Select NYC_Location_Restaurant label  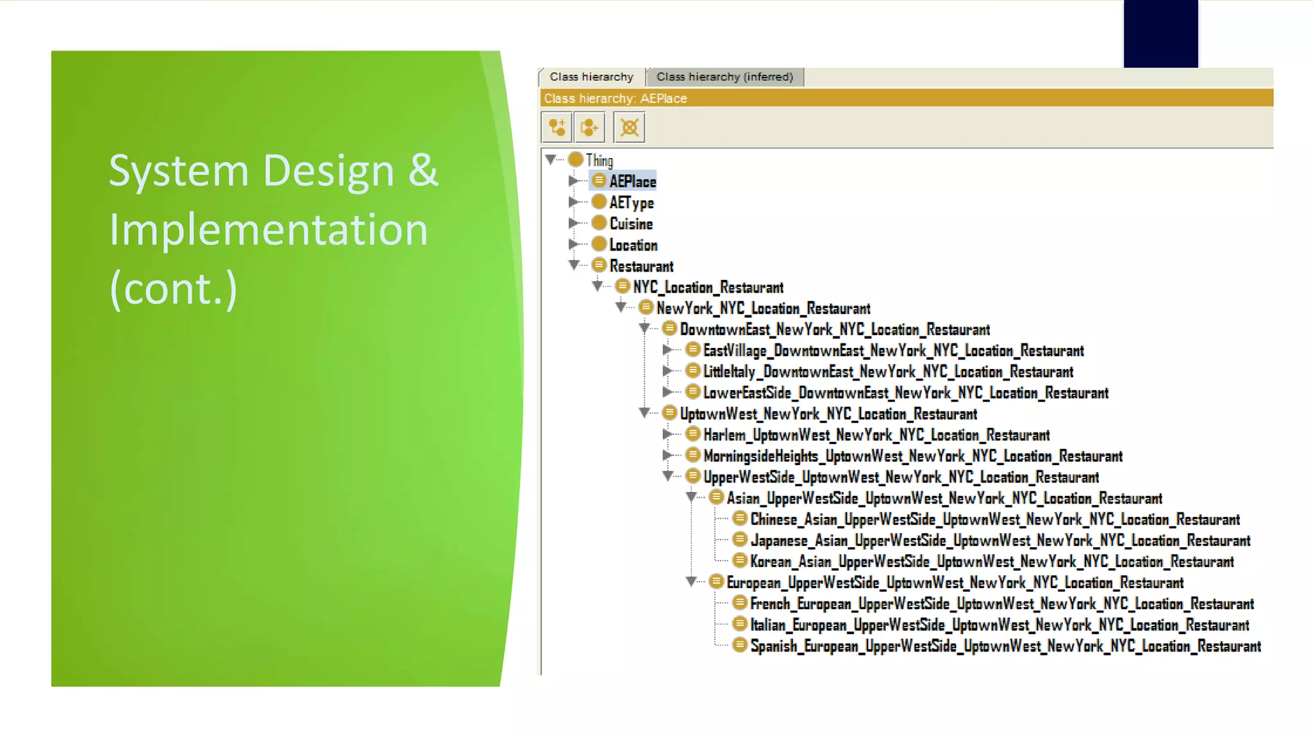pyautogui.click(x=708, y=287)
